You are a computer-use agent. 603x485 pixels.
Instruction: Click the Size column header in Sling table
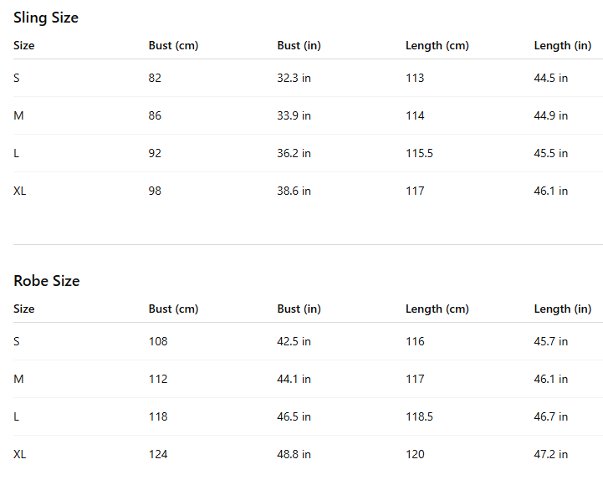tap(24, 46)
